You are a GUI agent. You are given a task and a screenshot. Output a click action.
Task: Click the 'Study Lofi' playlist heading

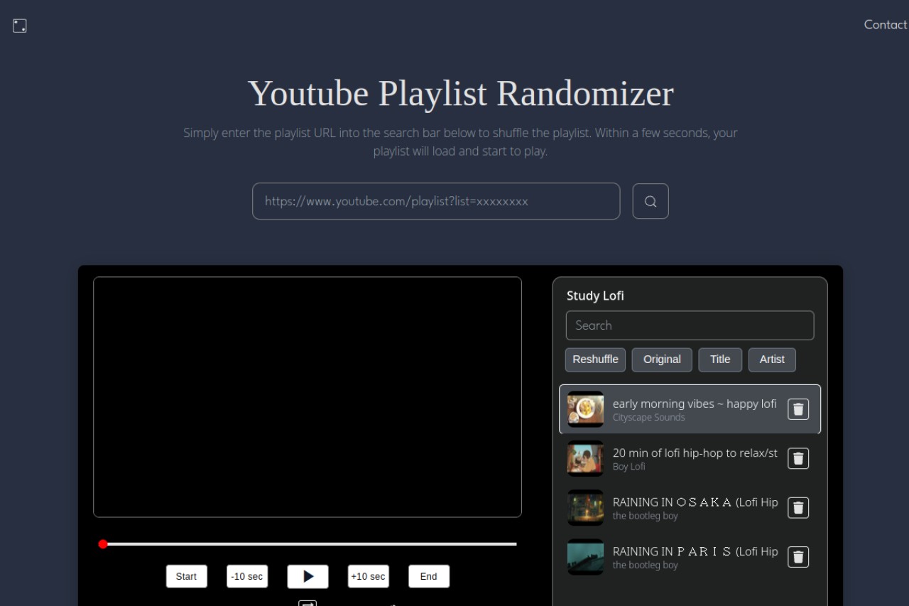pos(595,296)
